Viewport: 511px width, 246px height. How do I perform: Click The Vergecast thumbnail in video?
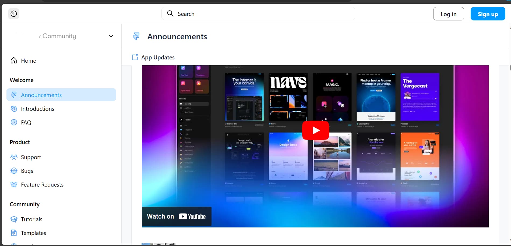[x=420, y=97]
